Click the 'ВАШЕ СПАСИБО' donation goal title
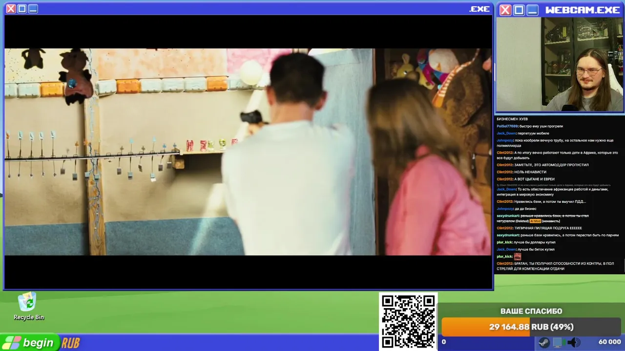The image size is (625, 351). point(531,311)
